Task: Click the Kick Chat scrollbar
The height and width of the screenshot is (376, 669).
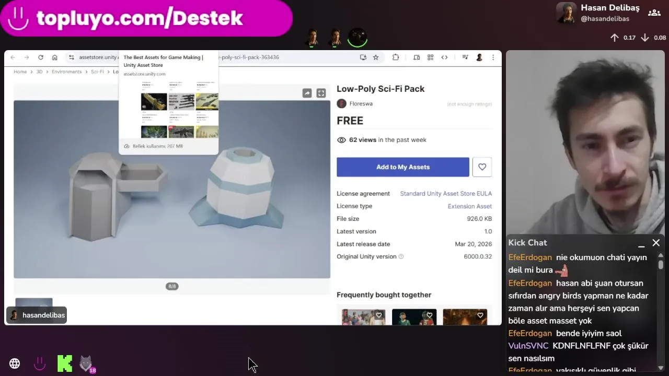Action: click(x=661, y=265)
